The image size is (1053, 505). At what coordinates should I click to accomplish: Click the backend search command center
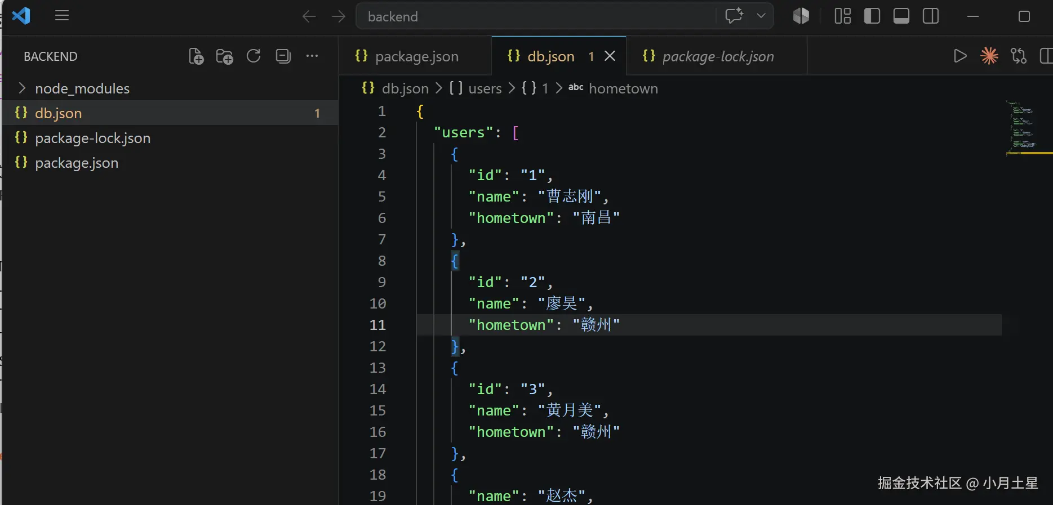click(x=536, y=16)
